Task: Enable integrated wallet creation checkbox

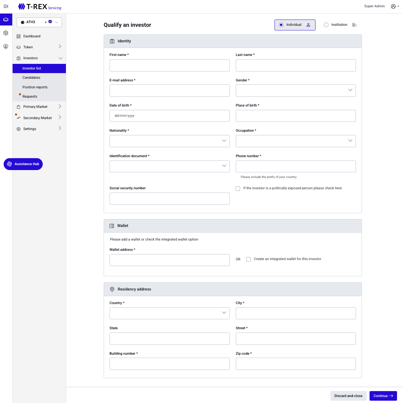Action: click(x=248, y=259)
